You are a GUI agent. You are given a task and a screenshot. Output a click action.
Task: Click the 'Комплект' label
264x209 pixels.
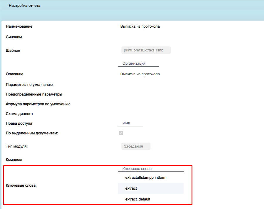(x=14, y=160)
